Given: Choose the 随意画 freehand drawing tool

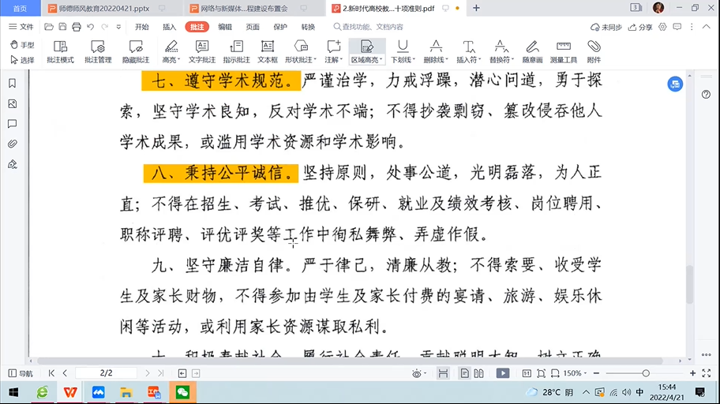Looking at the screenshot, I should click(532, 51).
